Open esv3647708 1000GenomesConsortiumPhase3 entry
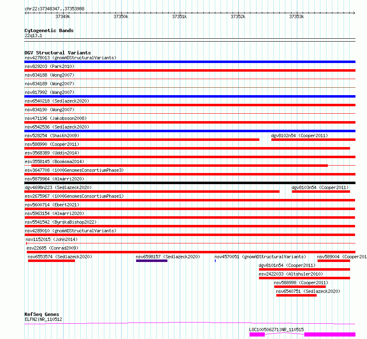The width and height of the screenshot is (367, 339). pos(74,170)
